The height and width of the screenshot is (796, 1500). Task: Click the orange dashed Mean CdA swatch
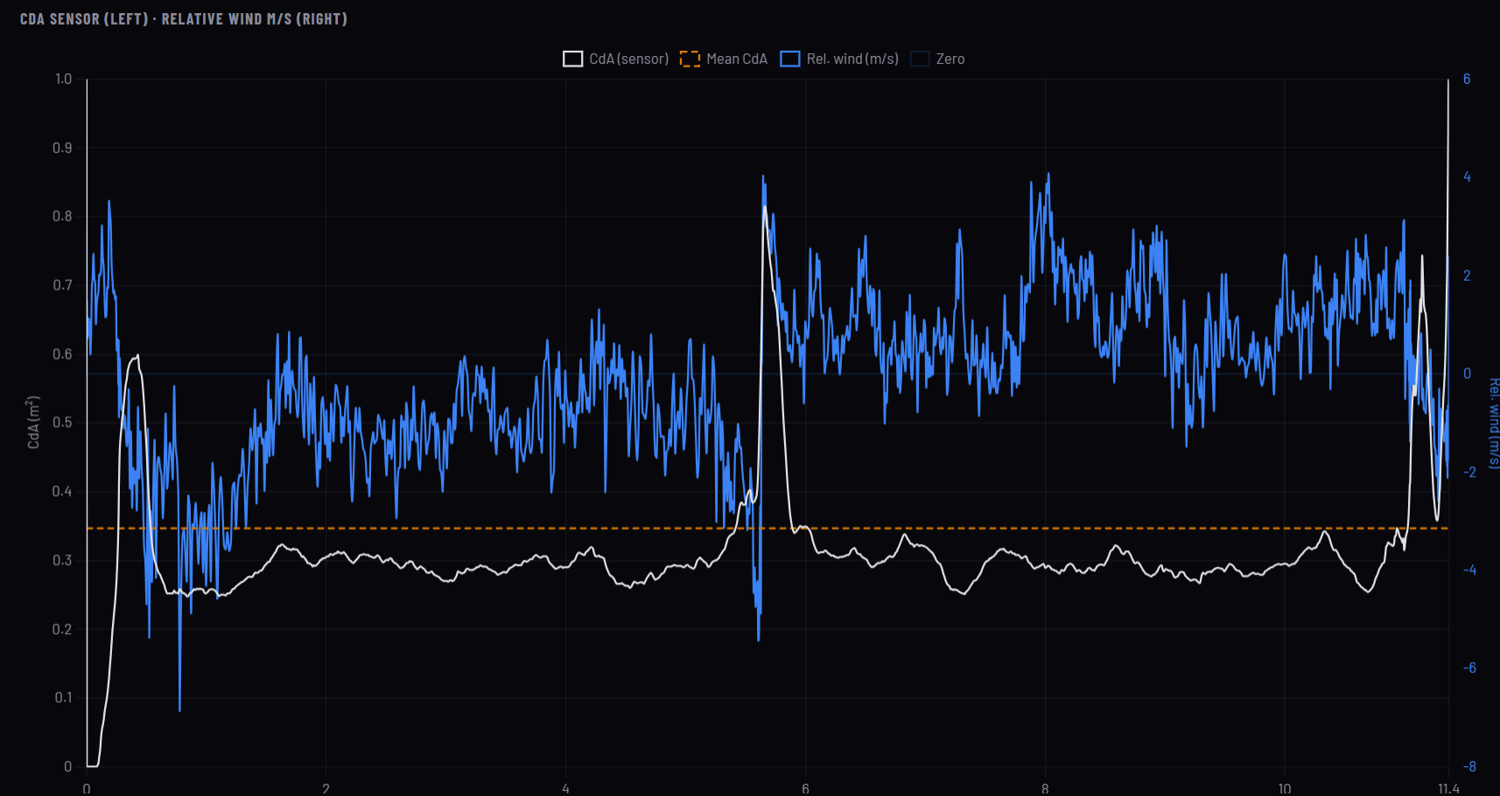[x=690, y=59]
